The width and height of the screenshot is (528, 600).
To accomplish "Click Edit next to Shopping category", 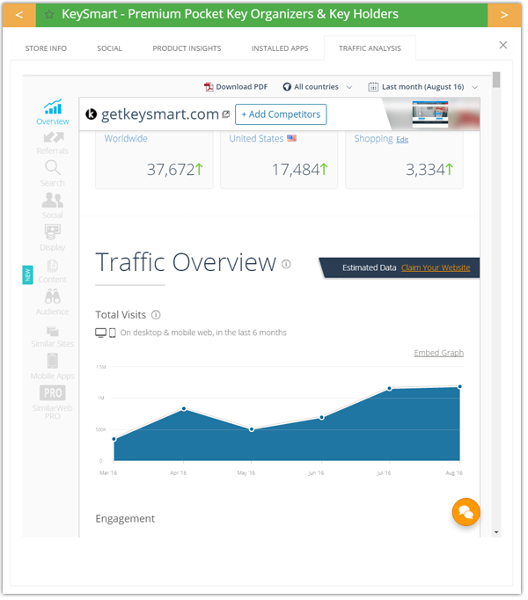I will (402, 140).
